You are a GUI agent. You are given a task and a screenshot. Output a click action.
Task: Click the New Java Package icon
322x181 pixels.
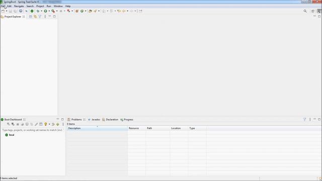point(77,11)
